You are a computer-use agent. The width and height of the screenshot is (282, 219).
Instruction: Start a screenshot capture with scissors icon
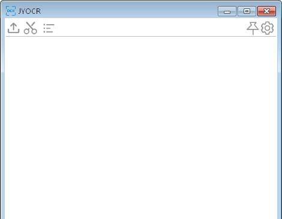(31, 28)
